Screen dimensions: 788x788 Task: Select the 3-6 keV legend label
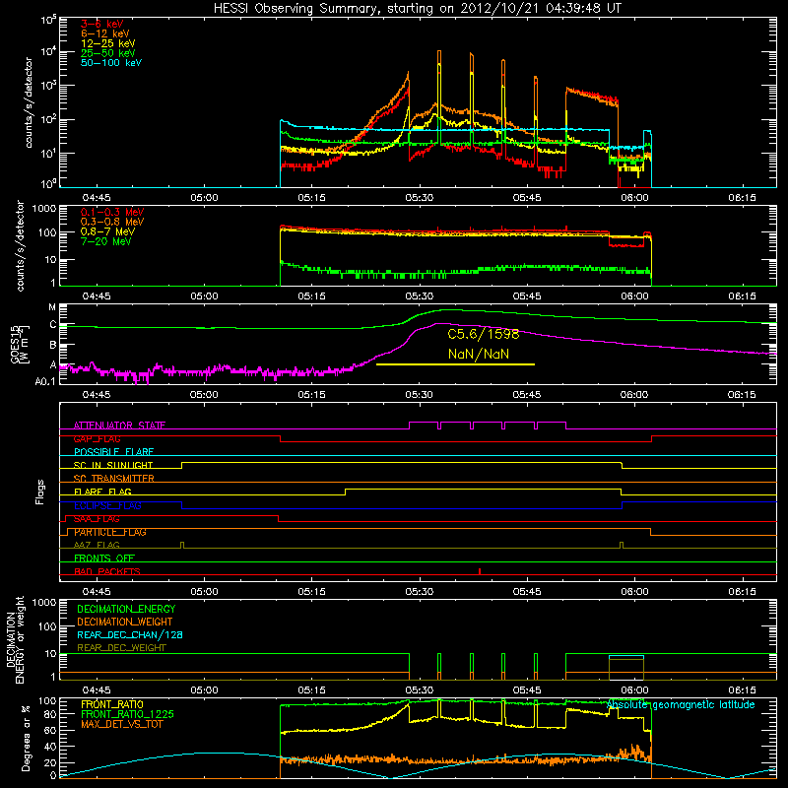[101, 24]
